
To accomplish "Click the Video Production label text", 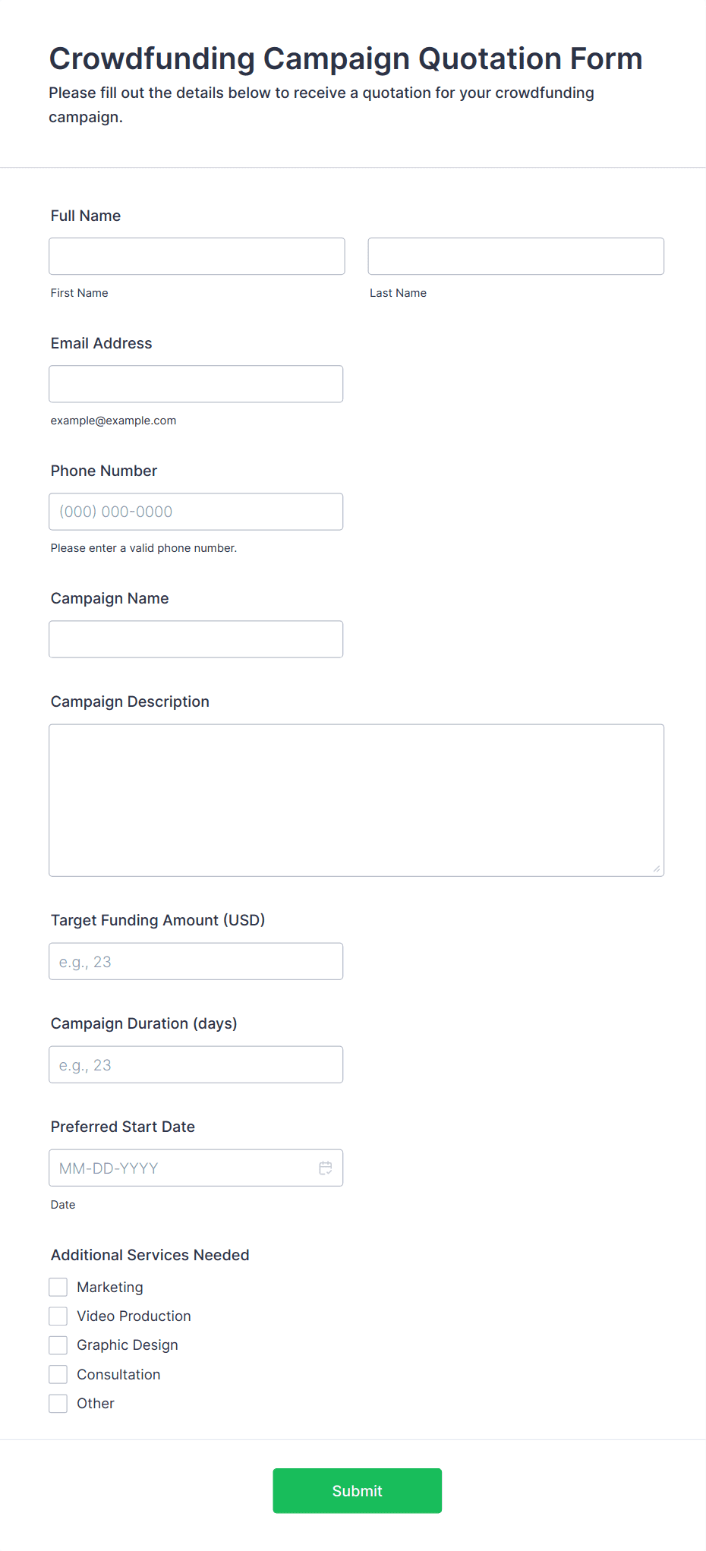I will (x=134, y=1316).
